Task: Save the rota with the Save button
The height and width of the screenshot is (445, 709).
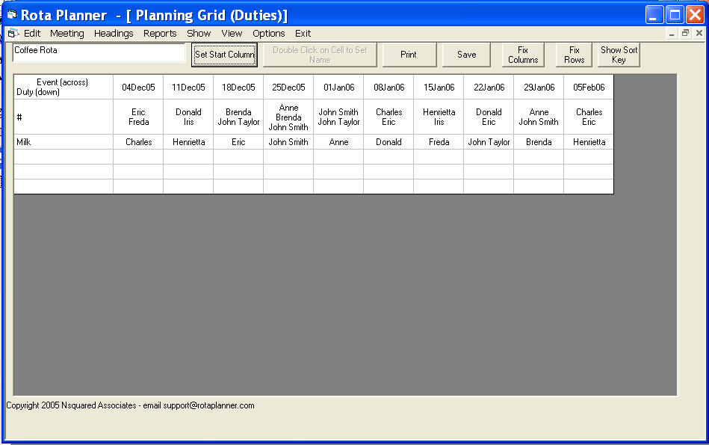Action: (x=465, y=55)
